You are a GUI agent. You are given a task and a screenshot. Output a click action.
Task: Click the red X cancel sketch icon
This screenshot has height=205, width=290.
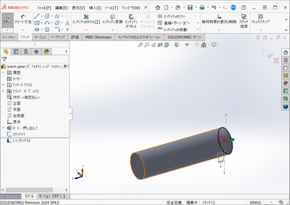pyautogui.click(x=276, y=60)
